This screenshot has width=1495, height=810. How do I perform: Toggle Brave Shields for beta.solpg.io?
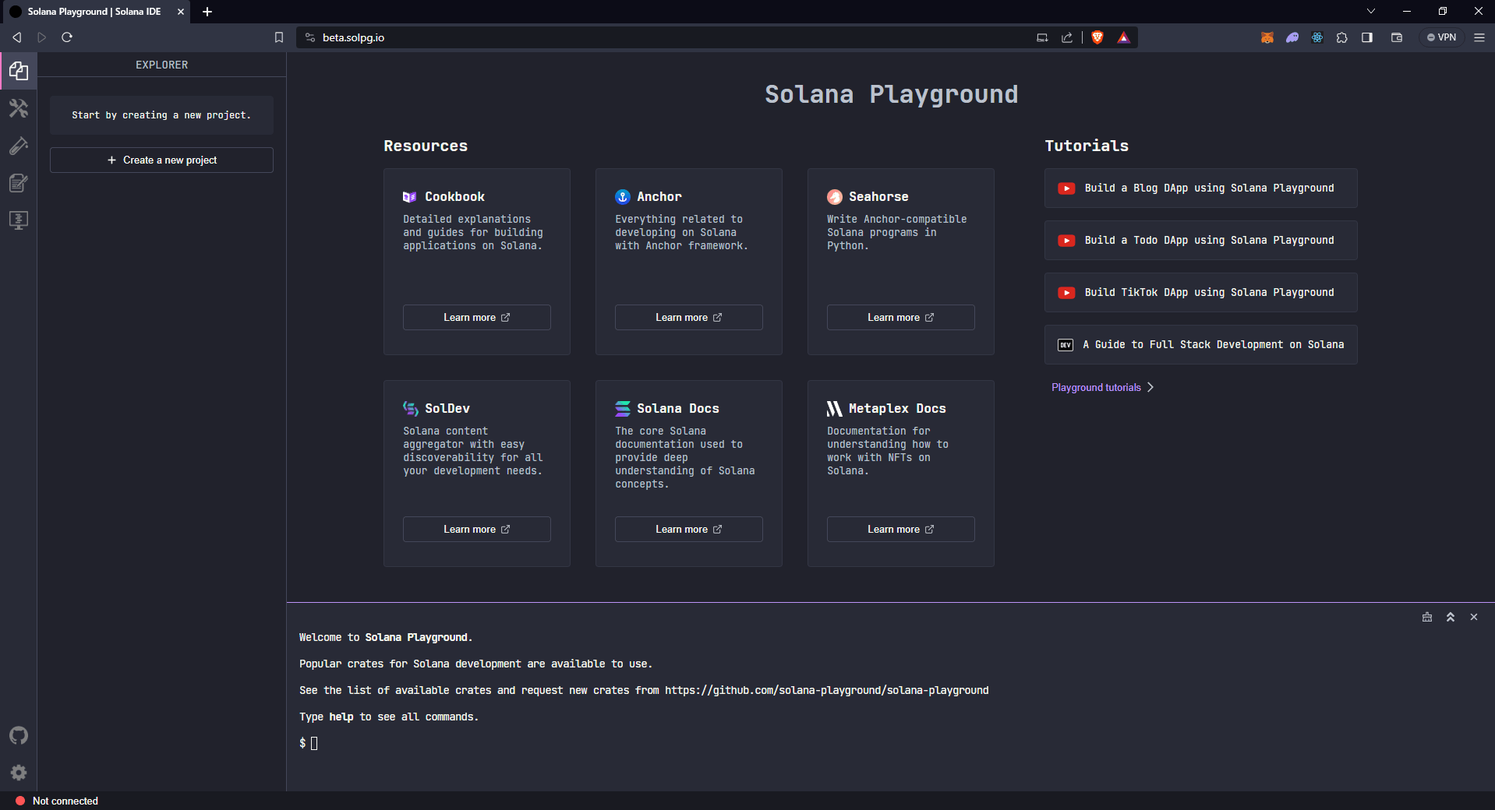pos(1097,37)
